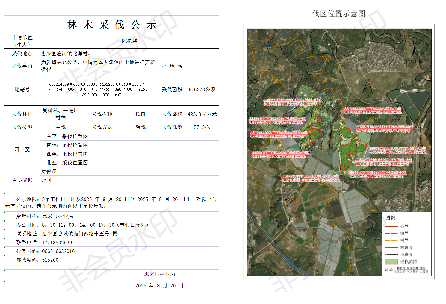Click the cadastral numbers cell

point(99,90)
